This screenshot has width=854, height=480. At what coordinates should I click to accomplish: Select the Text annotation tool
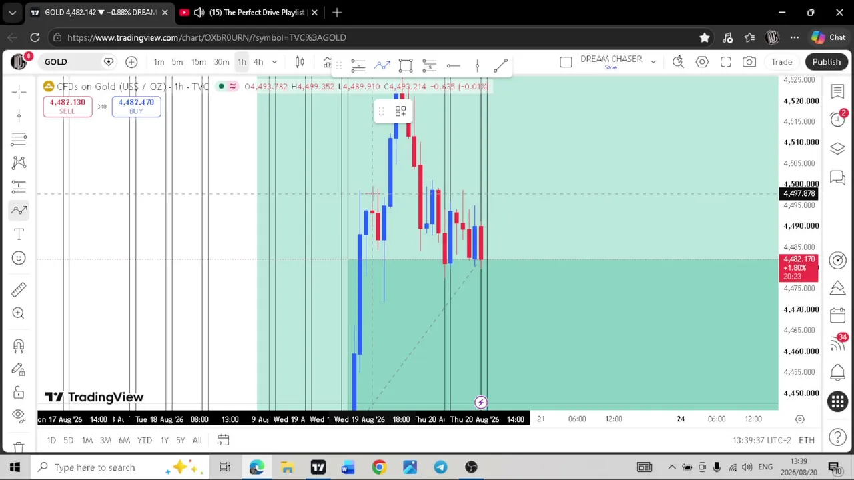[19, 235]
